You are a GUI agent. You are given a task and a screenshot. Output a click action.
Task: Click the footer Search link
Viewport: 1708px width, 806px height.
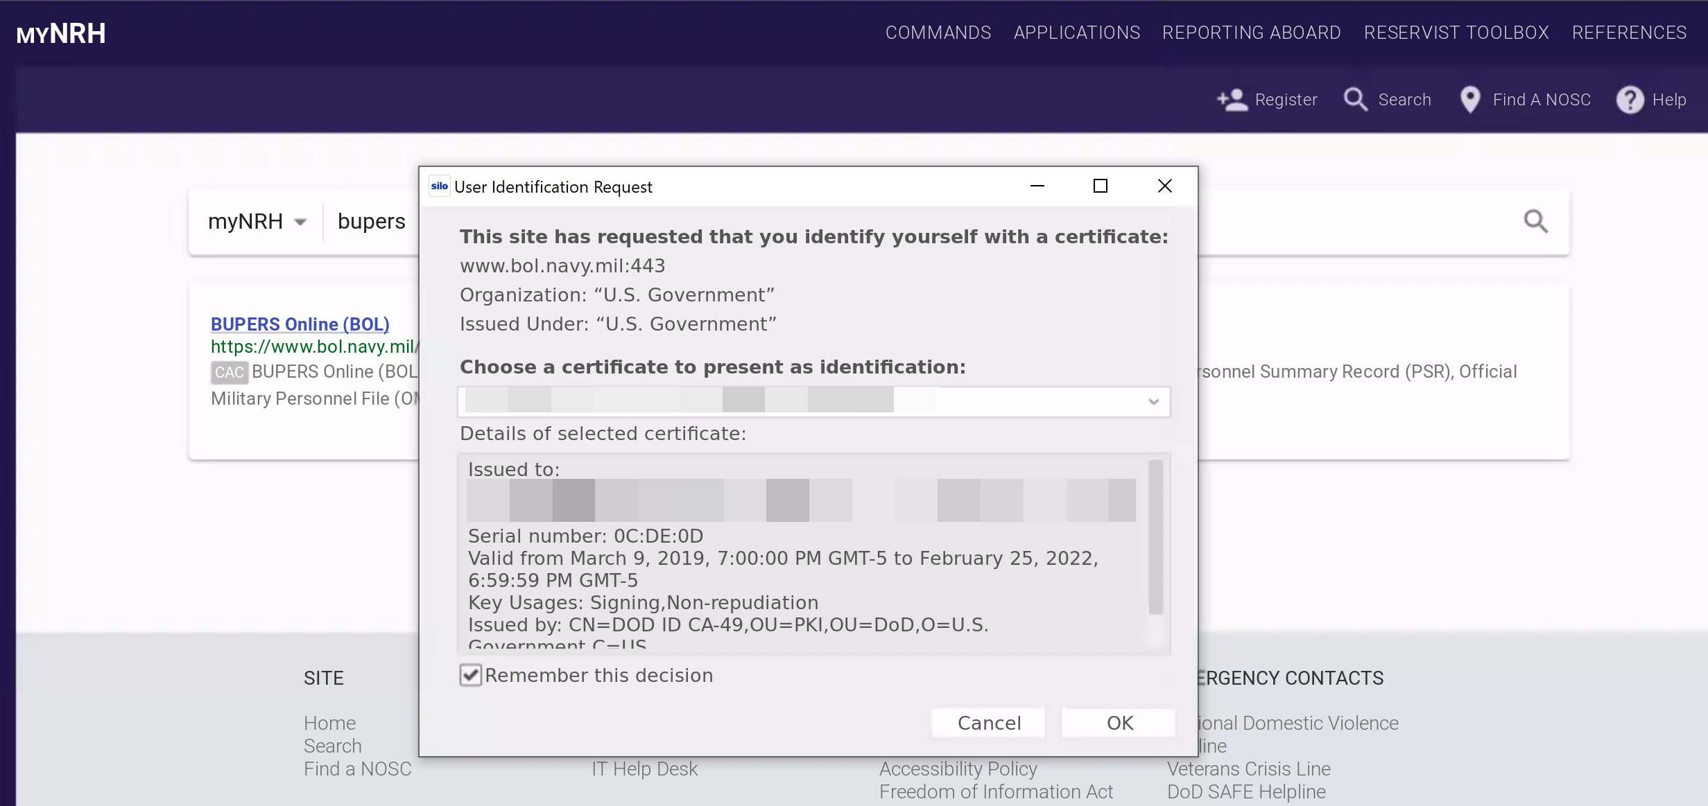point(333,746)
